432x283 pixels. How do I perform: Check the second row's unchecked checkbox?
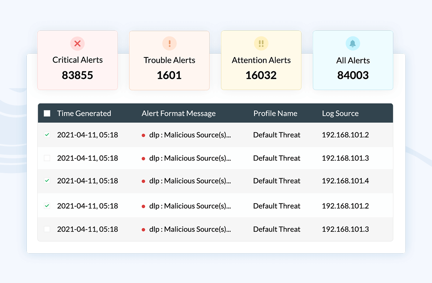pyautogui.click(x=47, y=158)
